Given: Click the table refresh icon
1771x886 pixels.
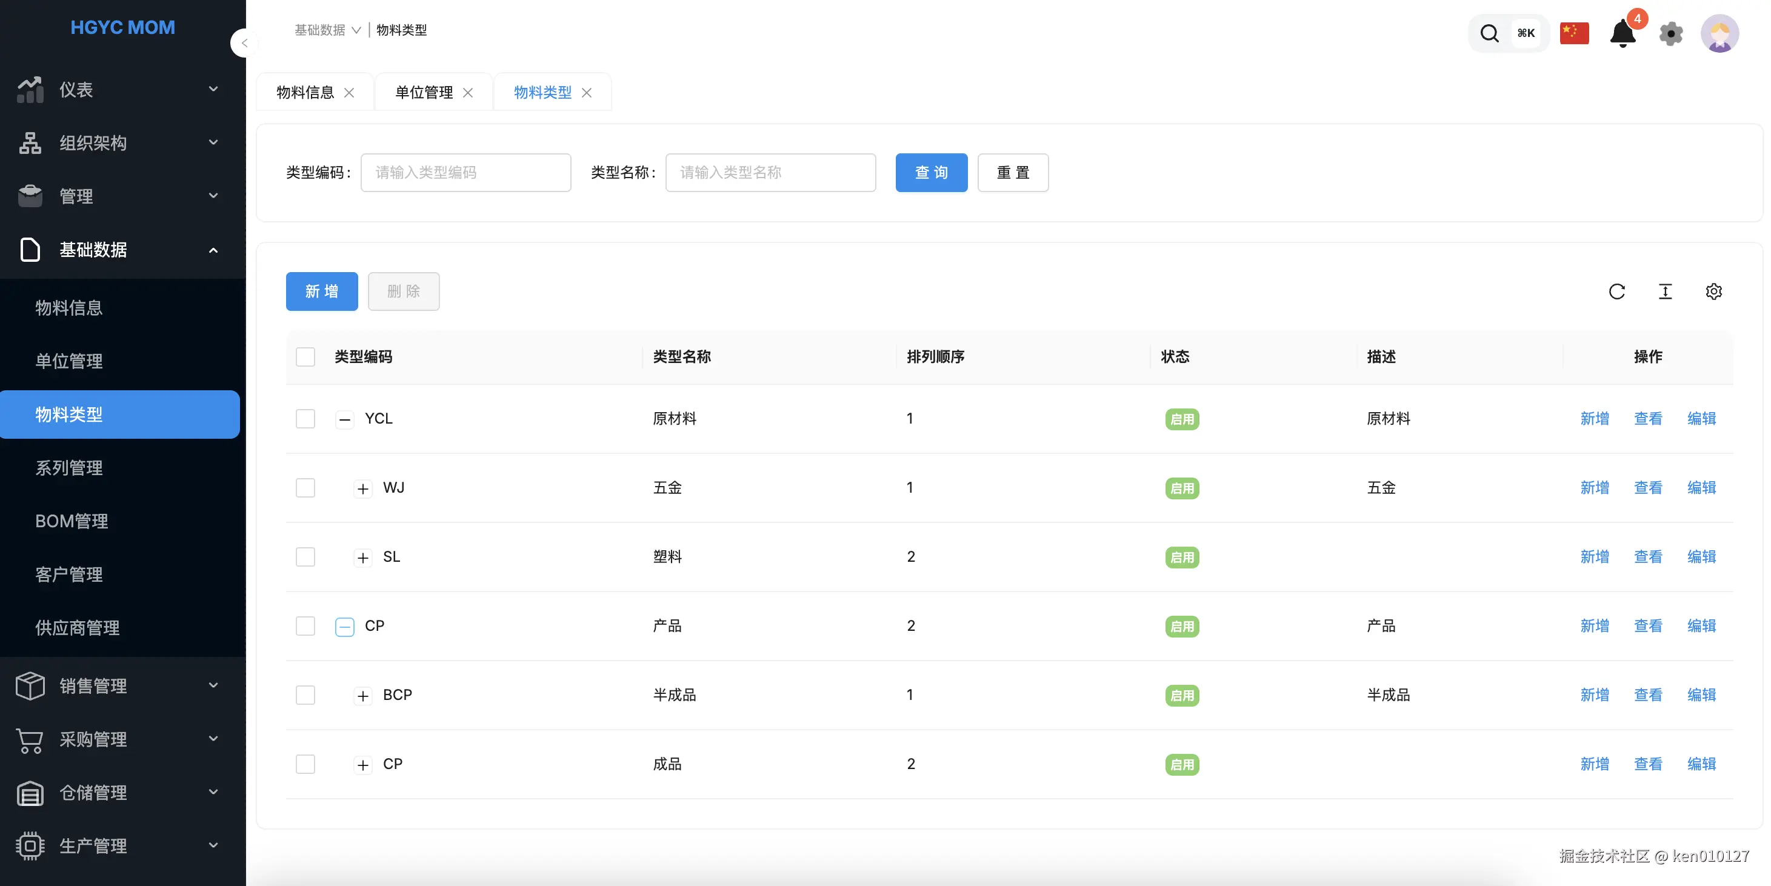Looking at the screenshot, I should [1616, 291].
